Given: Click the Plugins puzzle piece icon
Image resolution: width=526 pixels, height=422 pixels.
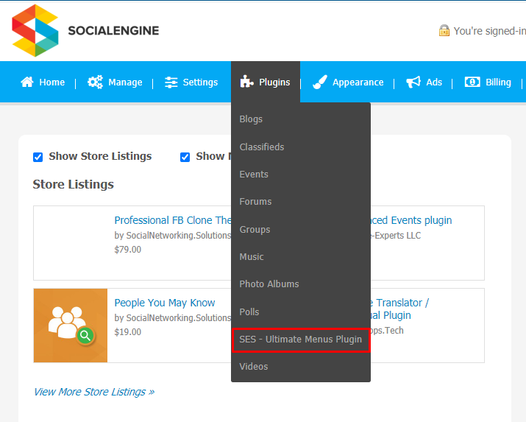Looking at the screenshot, I should 246,82.
